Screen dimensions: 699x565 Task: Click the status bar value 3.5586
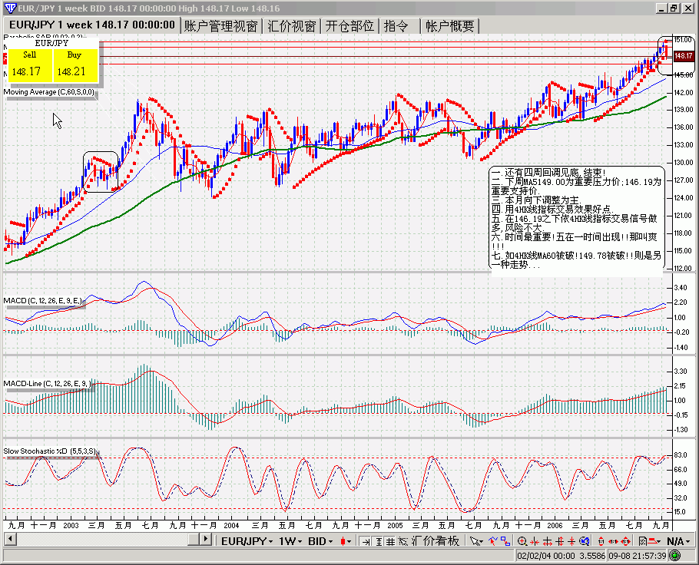pos(592,556)
